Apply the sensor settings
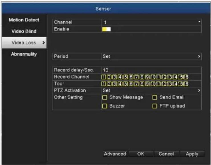 click(x=192, y=154)
